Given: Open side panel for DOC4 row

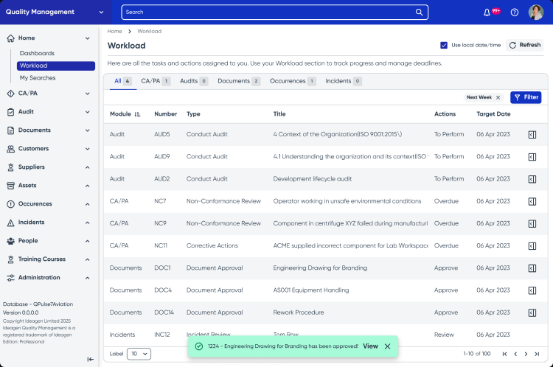Looking at the screenshot, I should [x=532, y=290].
